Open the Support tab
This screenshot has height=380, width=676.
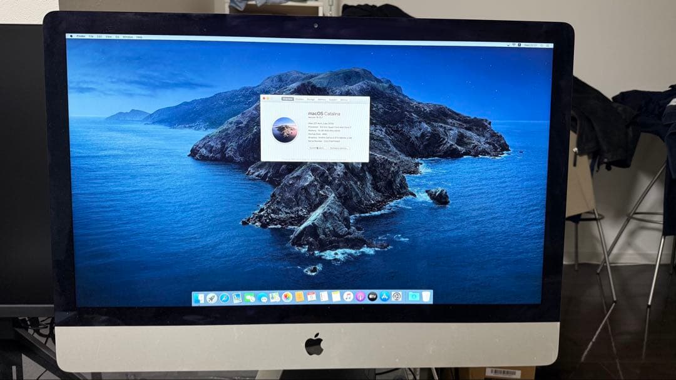pos(333,99)
